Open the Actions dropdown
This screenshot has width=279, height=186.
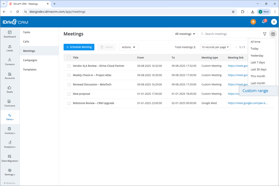tap(128, 47)
